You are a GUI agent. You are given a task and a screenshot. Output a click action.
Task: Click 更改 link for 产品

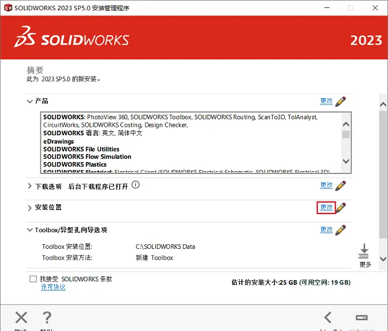tap(326, 101)
